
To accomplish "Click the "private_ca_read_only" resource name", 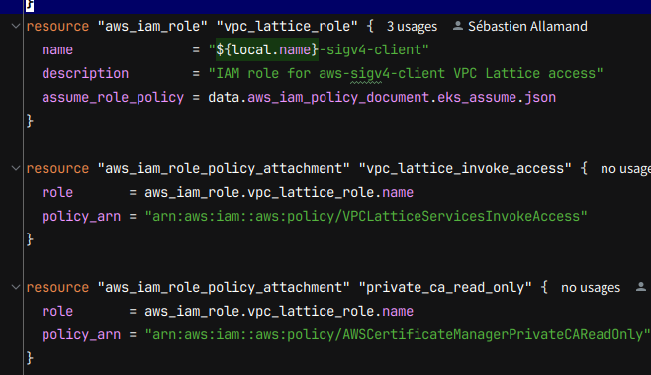I will point(445,288).
